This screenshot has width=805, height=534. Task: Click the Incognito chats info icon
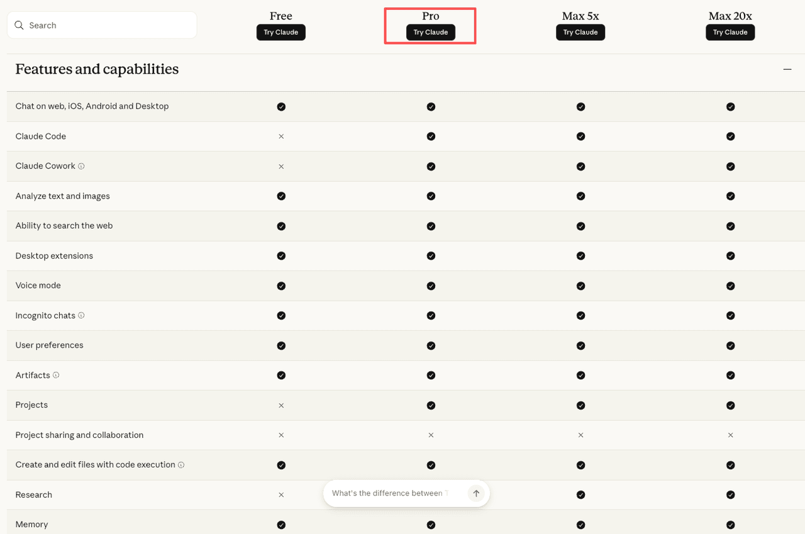coord(80,315)
